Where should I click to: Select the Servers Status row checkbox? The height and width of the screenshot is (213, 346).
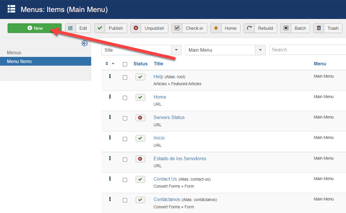(x=125, y=118)
